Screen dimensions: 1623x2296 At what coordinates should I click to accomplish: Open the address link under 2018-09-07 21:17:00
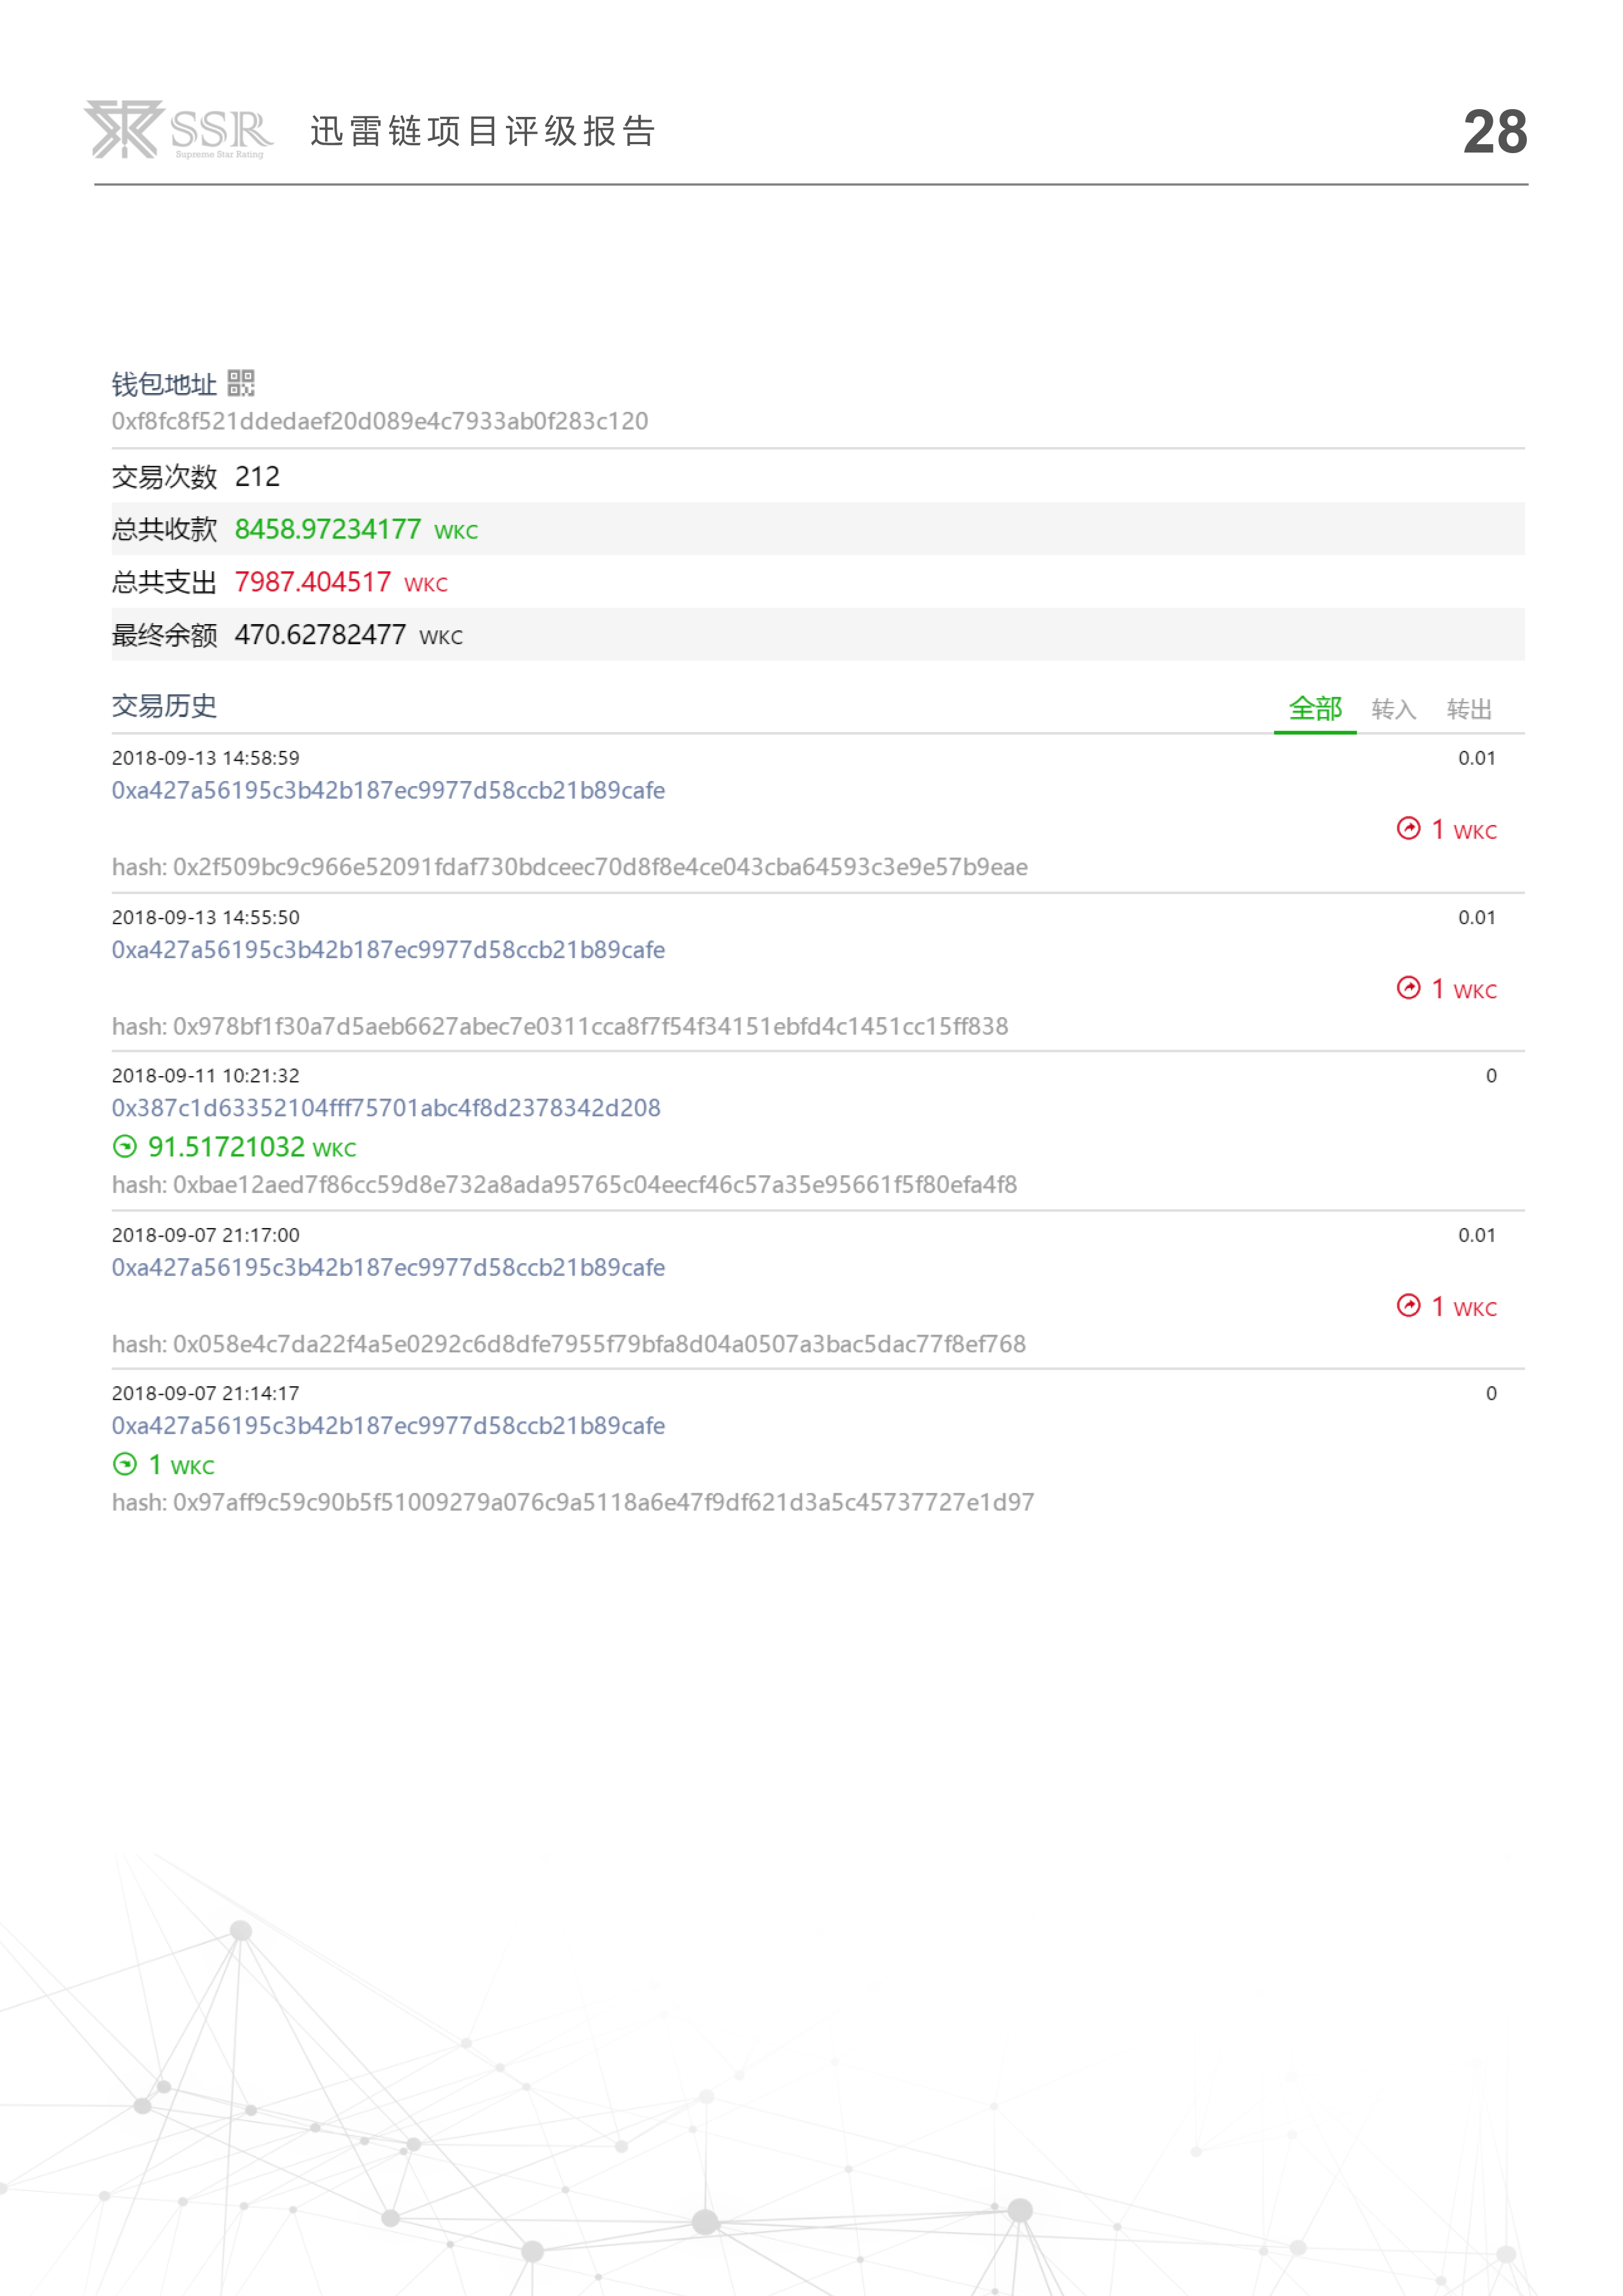388,1267
